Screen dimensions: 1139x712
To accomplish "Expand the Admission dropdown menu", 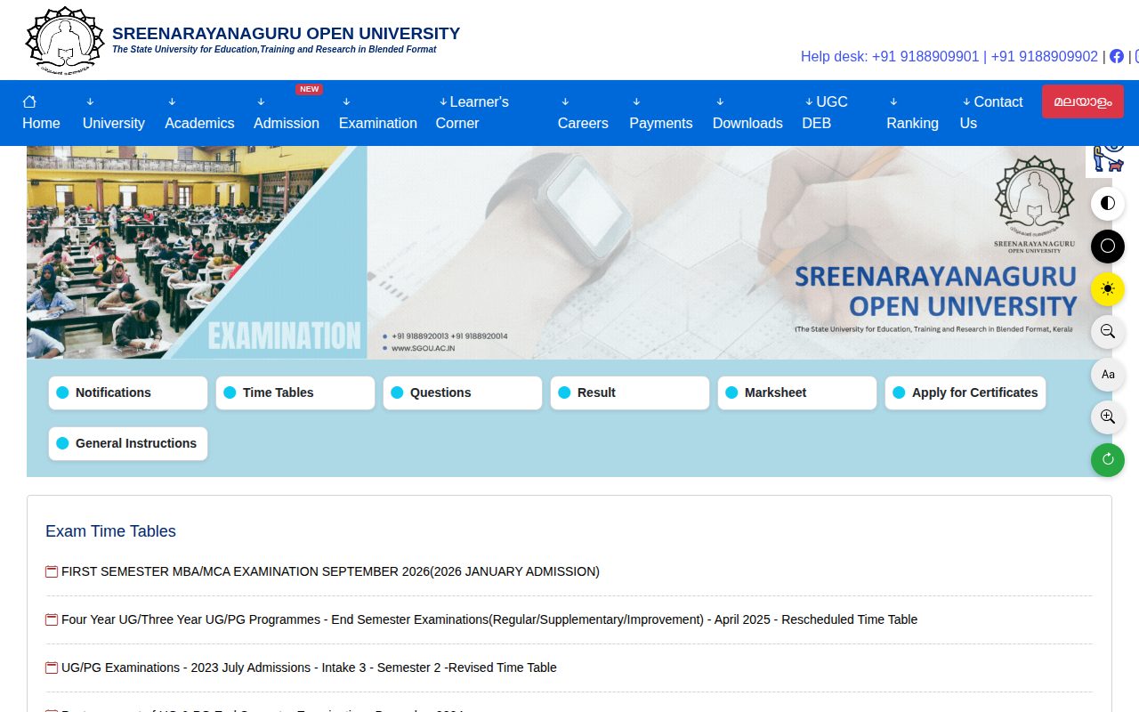I will click(x=287, y=113).
